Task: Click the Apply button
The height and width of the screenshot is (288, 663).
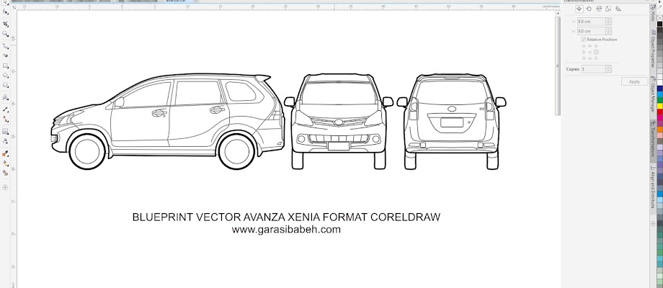Action: 634,81
